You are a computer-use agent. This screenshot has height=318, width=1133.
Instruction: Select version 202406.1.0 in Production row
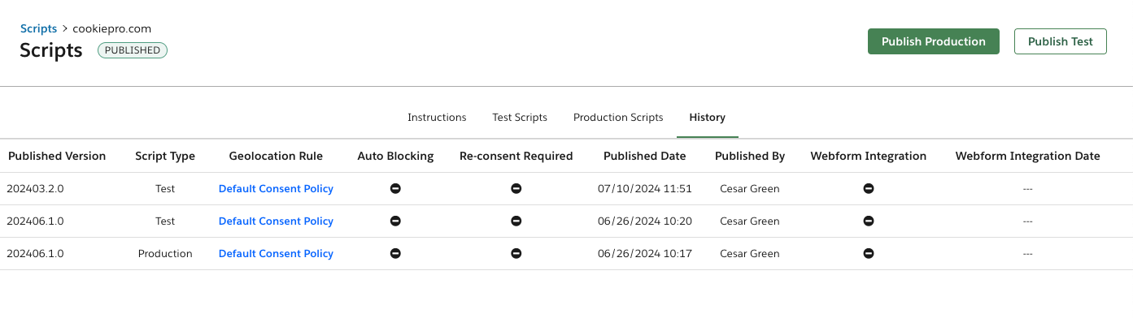36,253
